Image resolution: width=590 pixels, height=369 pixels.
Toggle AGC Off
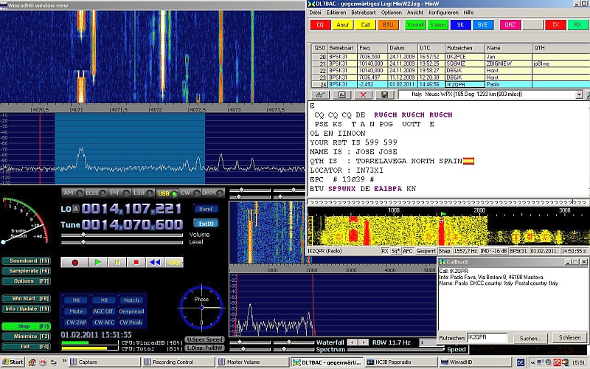(x=103, y=311)
